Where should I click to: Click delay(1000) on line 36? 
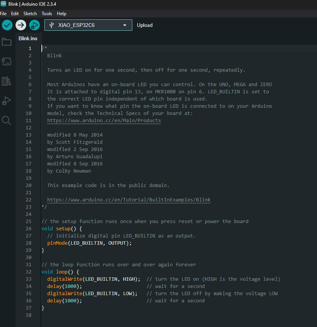click(64, 300)
